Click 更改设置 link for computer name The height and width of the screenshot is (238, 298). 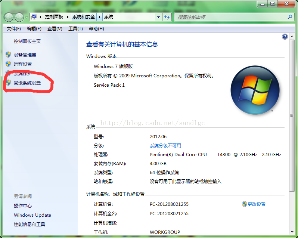pyautogui.click(x=257, y=204)
